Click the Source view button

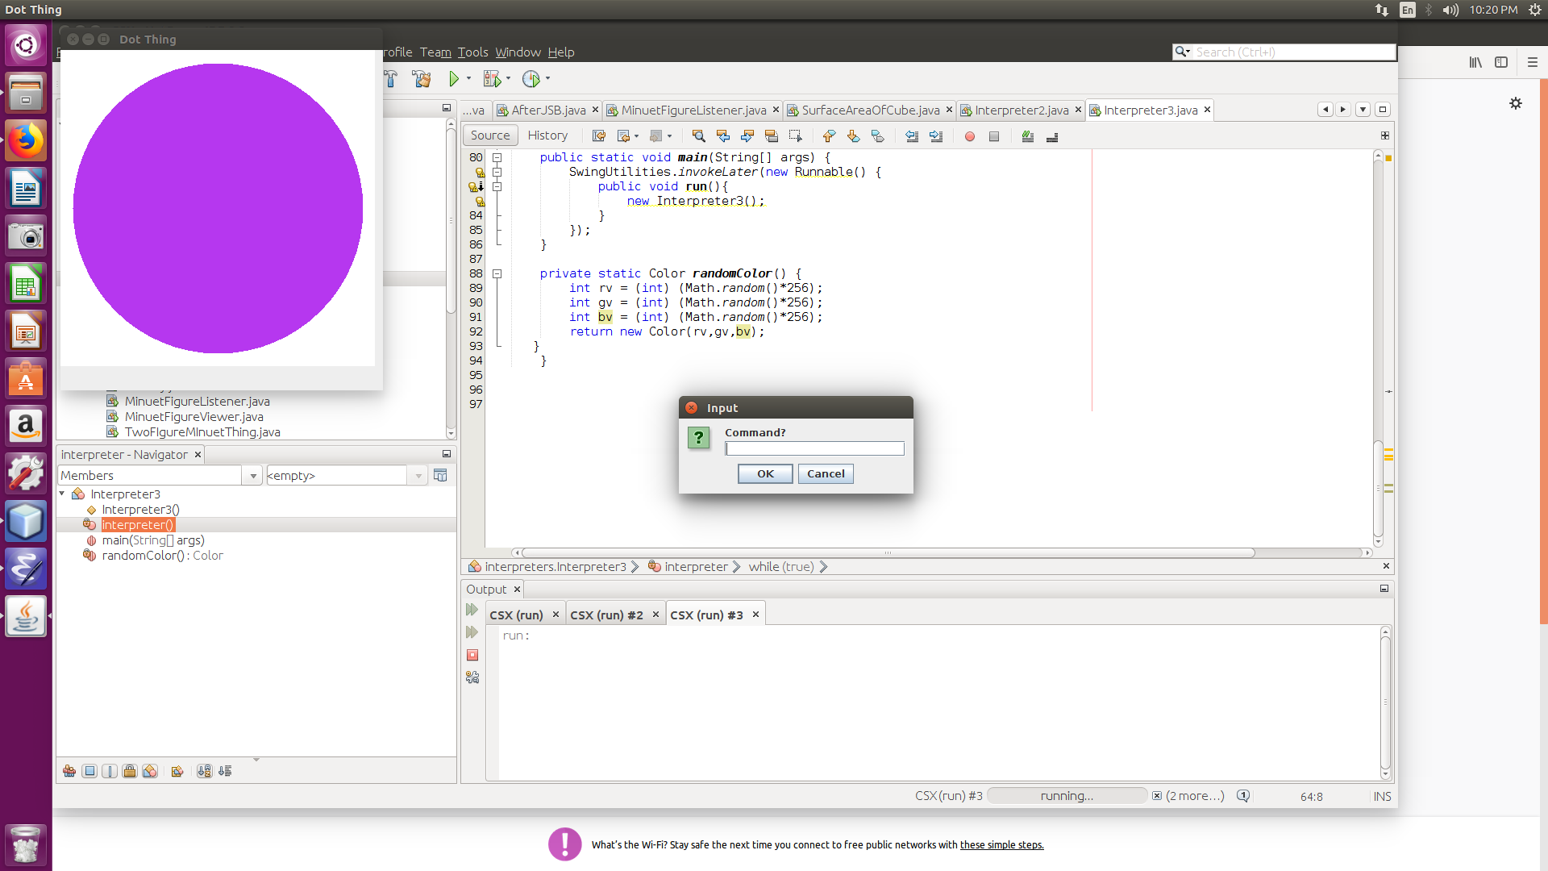click(490, 135)
